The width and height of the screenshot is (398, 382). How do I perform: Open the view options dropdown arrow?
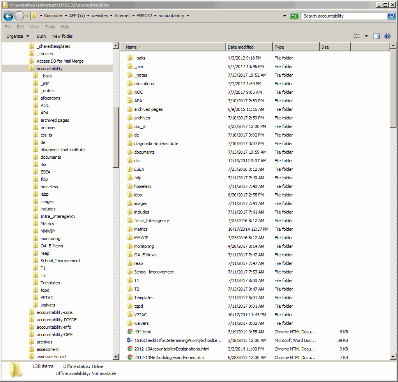click(366, 36)
